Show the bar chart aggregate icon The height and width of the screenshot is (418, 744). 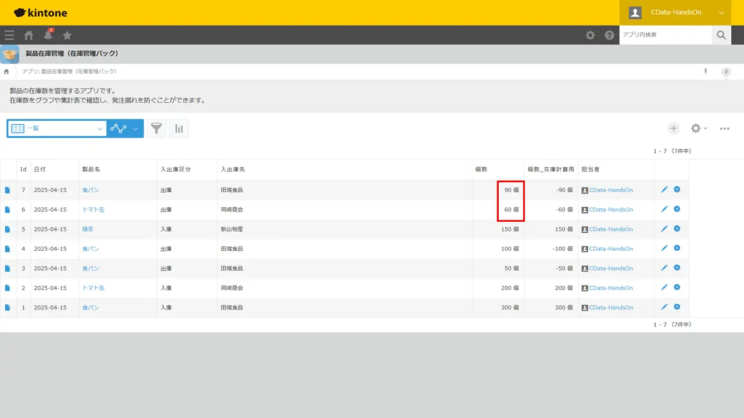pos(179,129)
